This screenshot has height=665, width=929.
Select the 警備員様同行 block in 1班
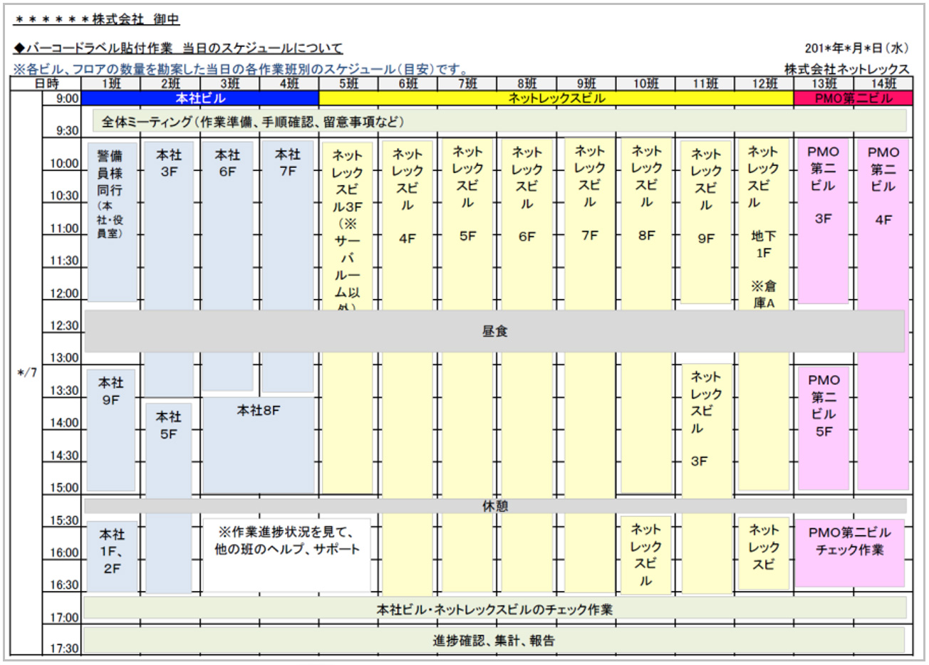tap(111, 221)
